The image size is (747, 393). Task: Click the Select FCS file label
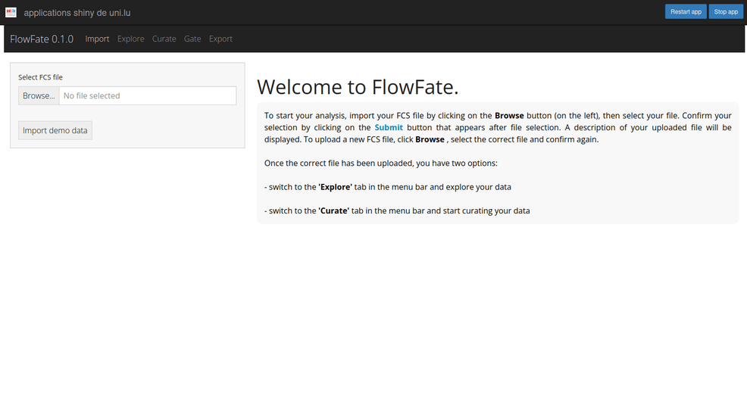tap(40, 77)
